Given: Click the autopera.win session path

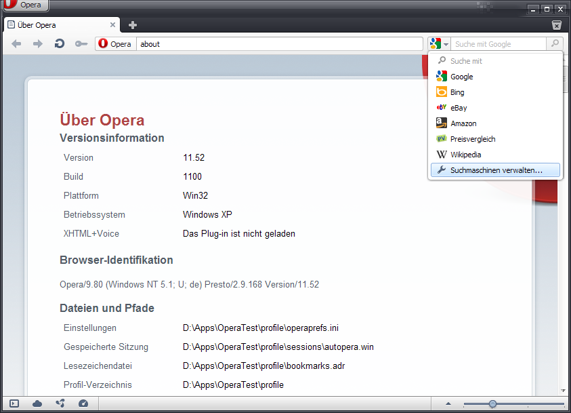Looking at the screenshot, I should pos(278,347).
